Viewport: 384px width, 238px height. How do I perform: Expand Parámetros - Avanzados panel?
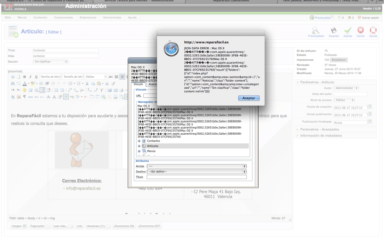point(319,129)
